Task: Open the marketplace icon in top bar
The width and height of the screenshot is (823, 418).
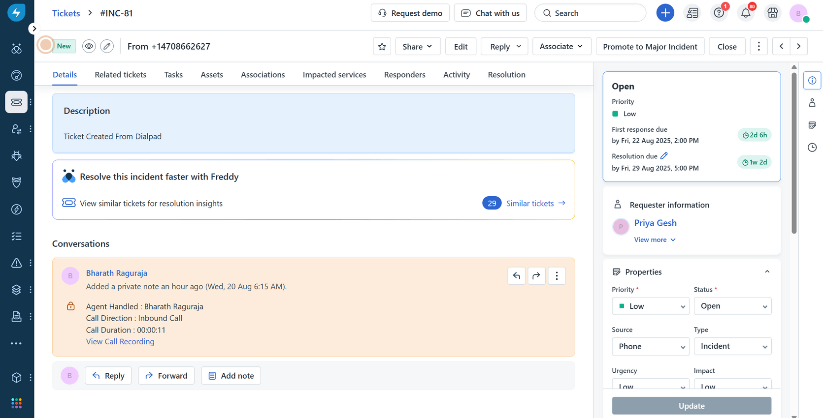Action: tap(772, 13)
